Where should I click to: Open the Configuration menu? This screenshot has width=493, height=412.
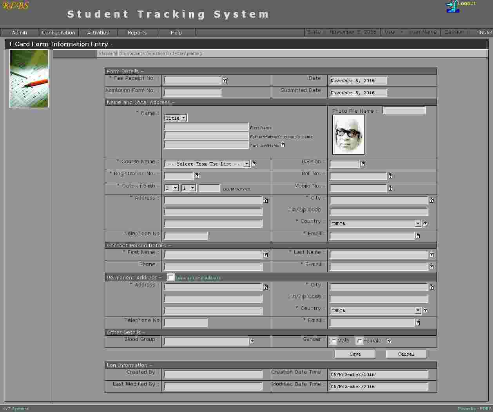pos(59,32)
